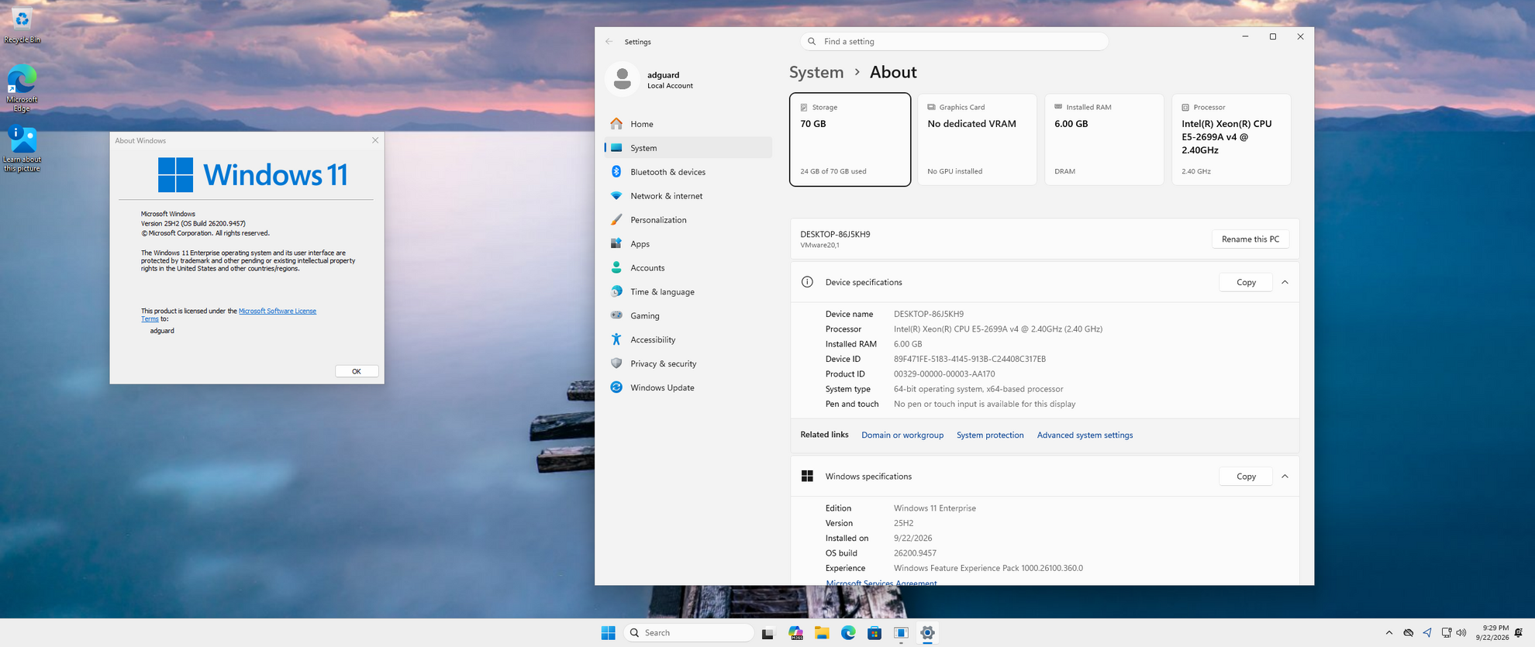
Task: Copy the Device specifications
Action: pos(1246,283)
